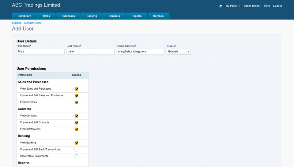
Task: Enable Import Bank Statements access
Action: pos(76,156)
